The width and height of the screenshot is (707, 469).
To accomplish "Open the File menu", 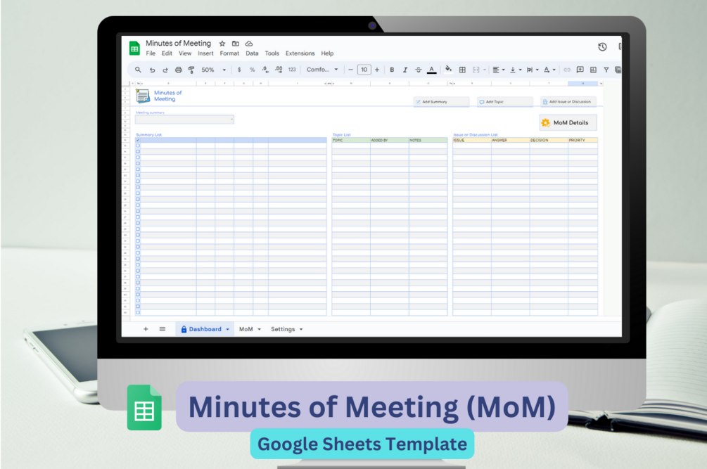I will (151, 53).
